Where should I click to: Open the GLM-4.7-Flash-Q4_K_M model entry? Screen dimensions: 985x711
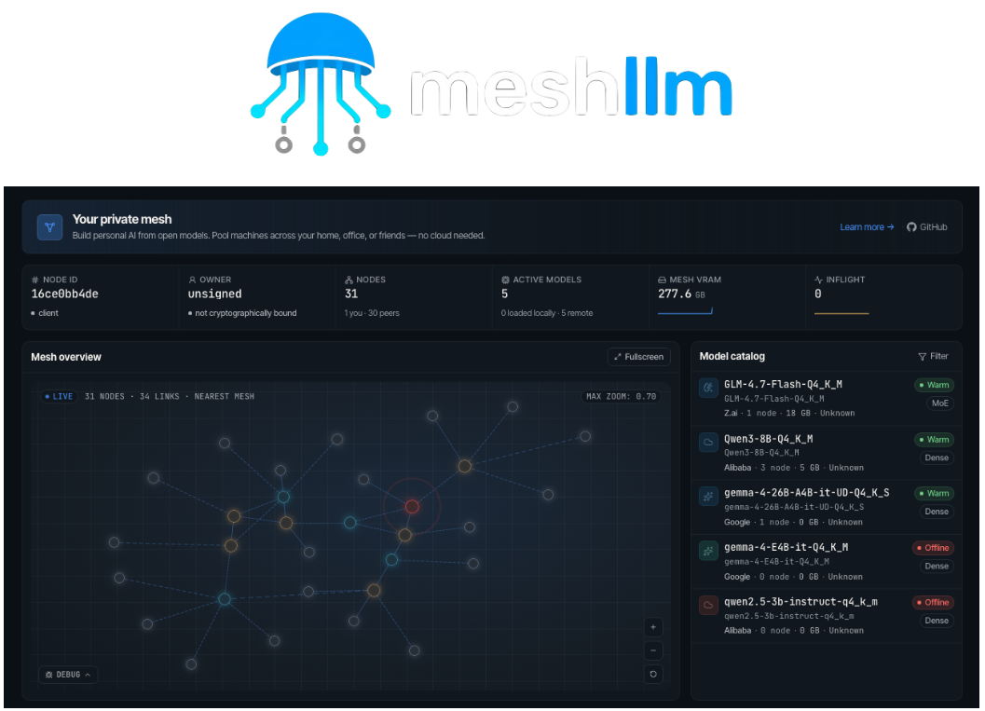826,399
